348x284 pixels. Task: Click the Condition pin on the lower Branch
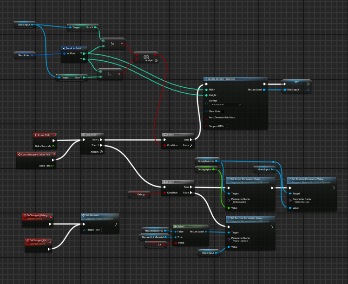point(164,193)
